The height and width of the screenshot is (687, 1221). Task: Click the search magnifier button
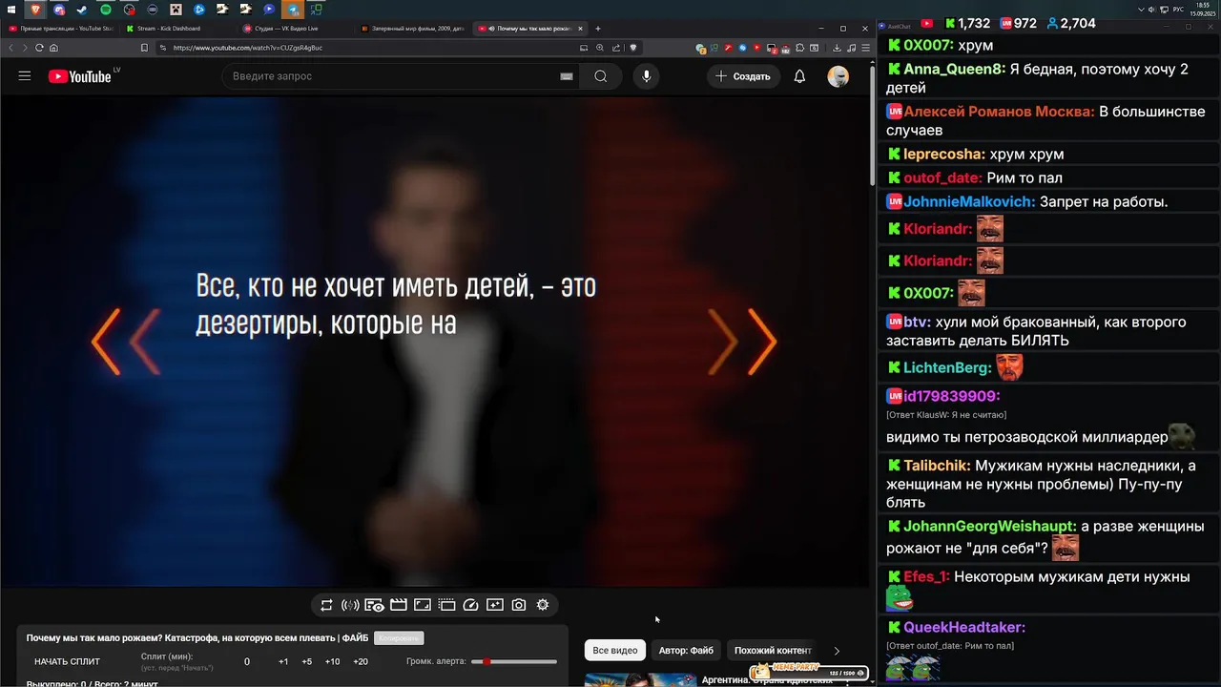600,76
